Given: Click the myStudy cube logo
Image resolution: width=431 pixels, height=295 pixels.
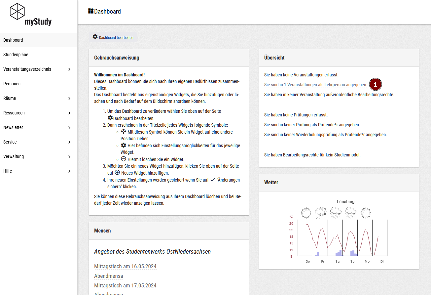Looking at the screenshot, I should coord(18,12).
